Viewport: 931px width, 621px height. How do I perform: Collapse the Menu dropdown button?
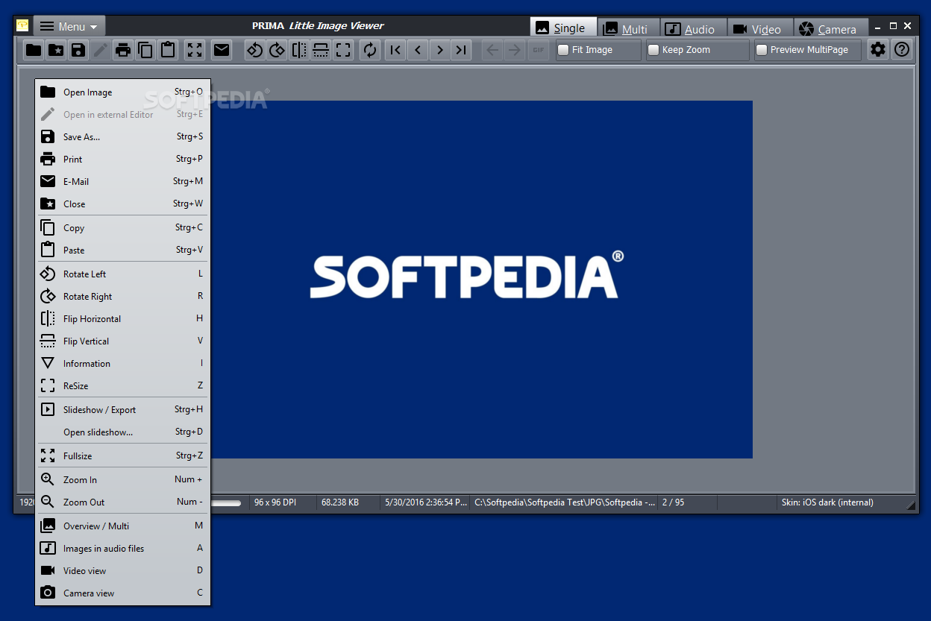[69, 26]
